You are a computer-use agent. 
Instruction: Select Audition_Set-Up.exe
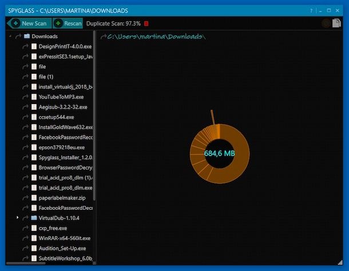point(62,248)
